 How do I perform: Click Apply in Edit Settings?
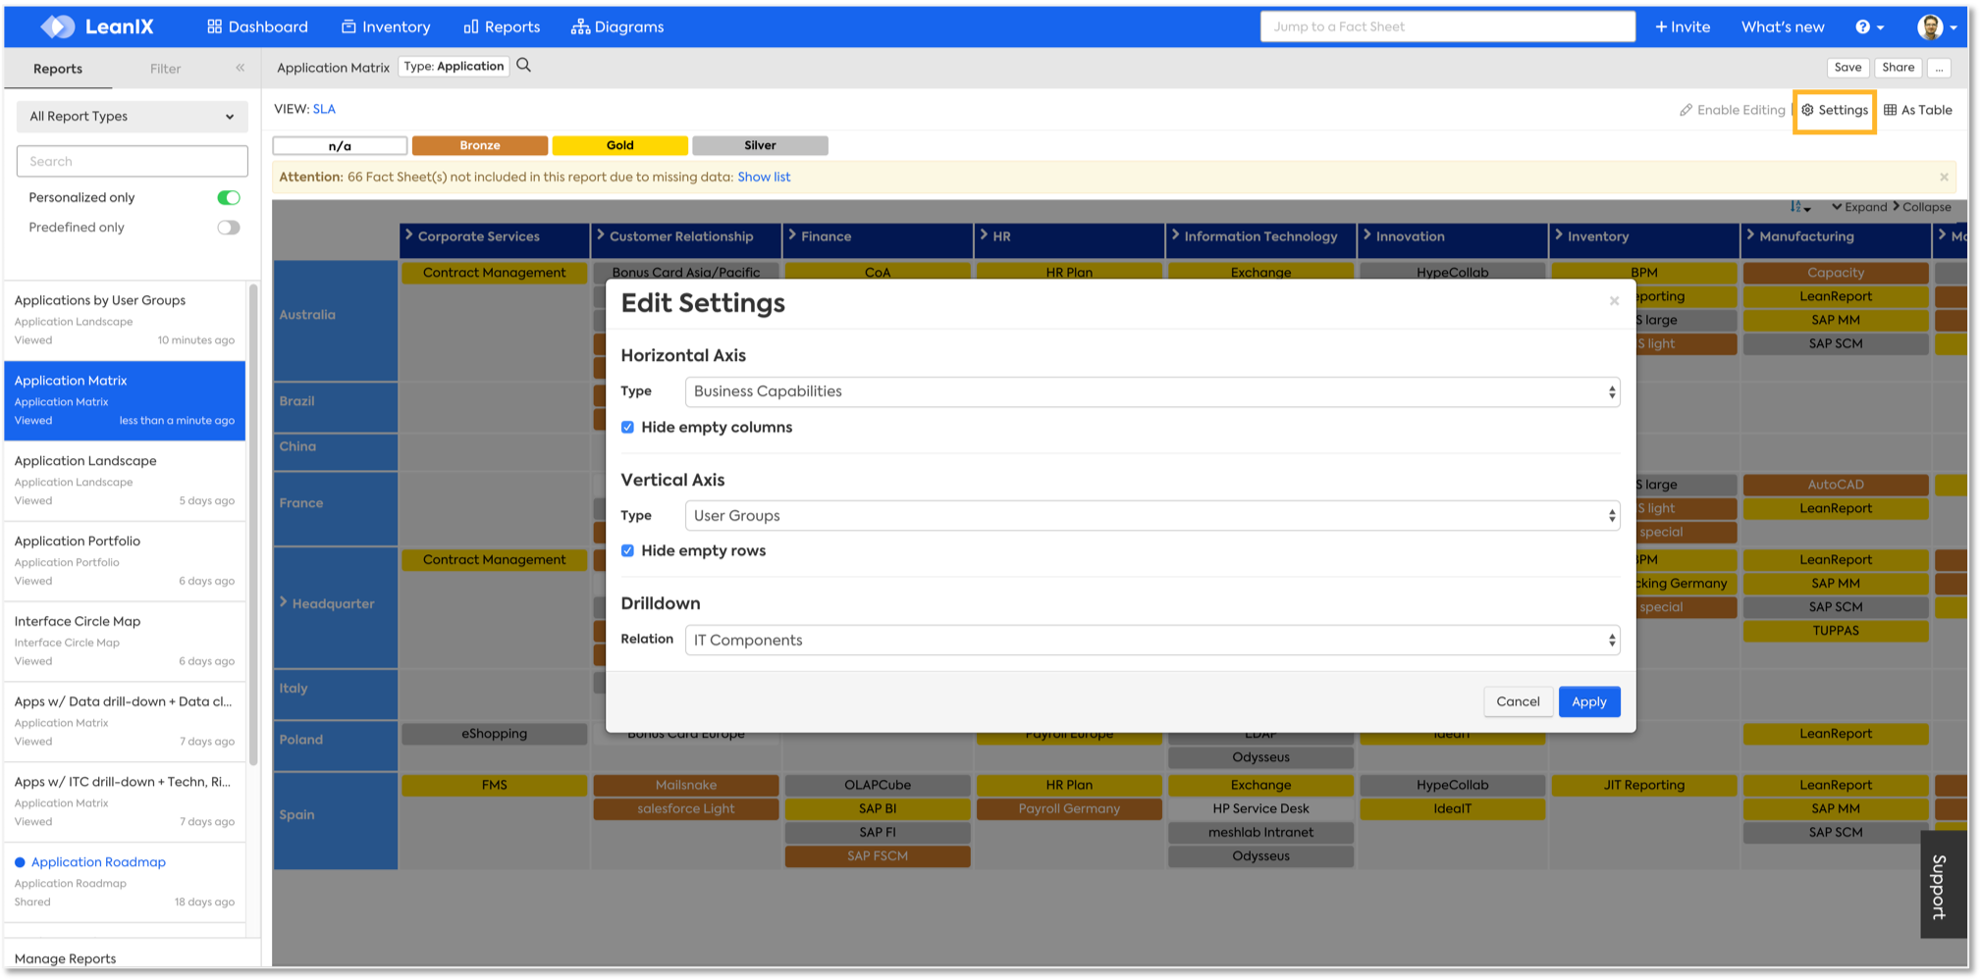1588,701
